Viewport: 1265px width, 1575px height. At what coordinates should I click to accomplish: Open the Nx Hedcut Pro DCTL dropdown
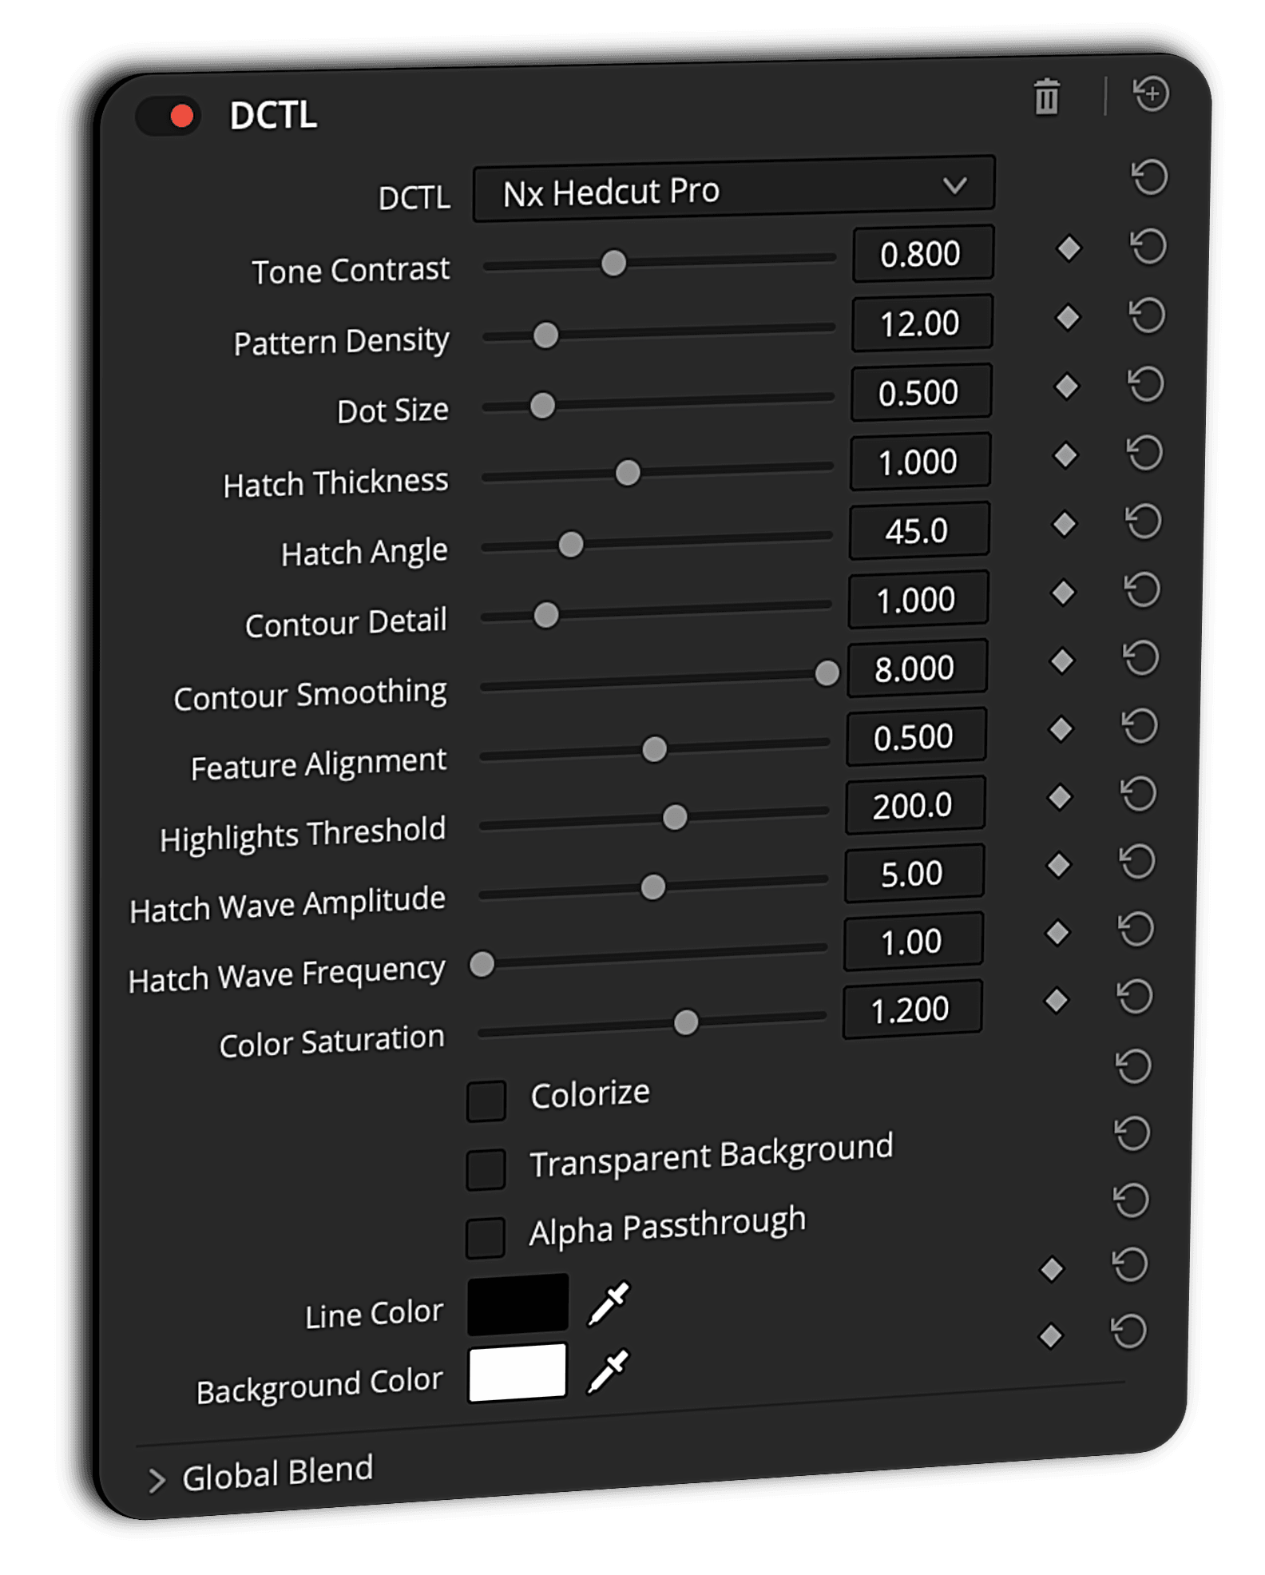pyautogui.click(x=733, y=189)
